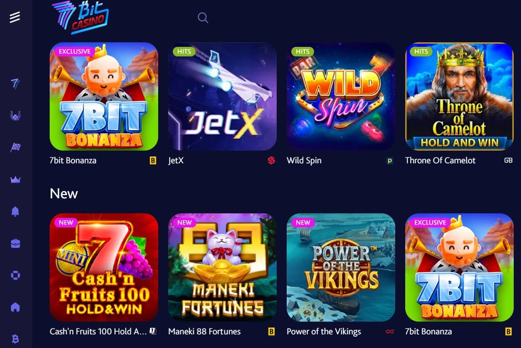Click the checkered flag tournaments icon
Image resolution: width=521 pixels, height=348 pixels.
point(15,147)
